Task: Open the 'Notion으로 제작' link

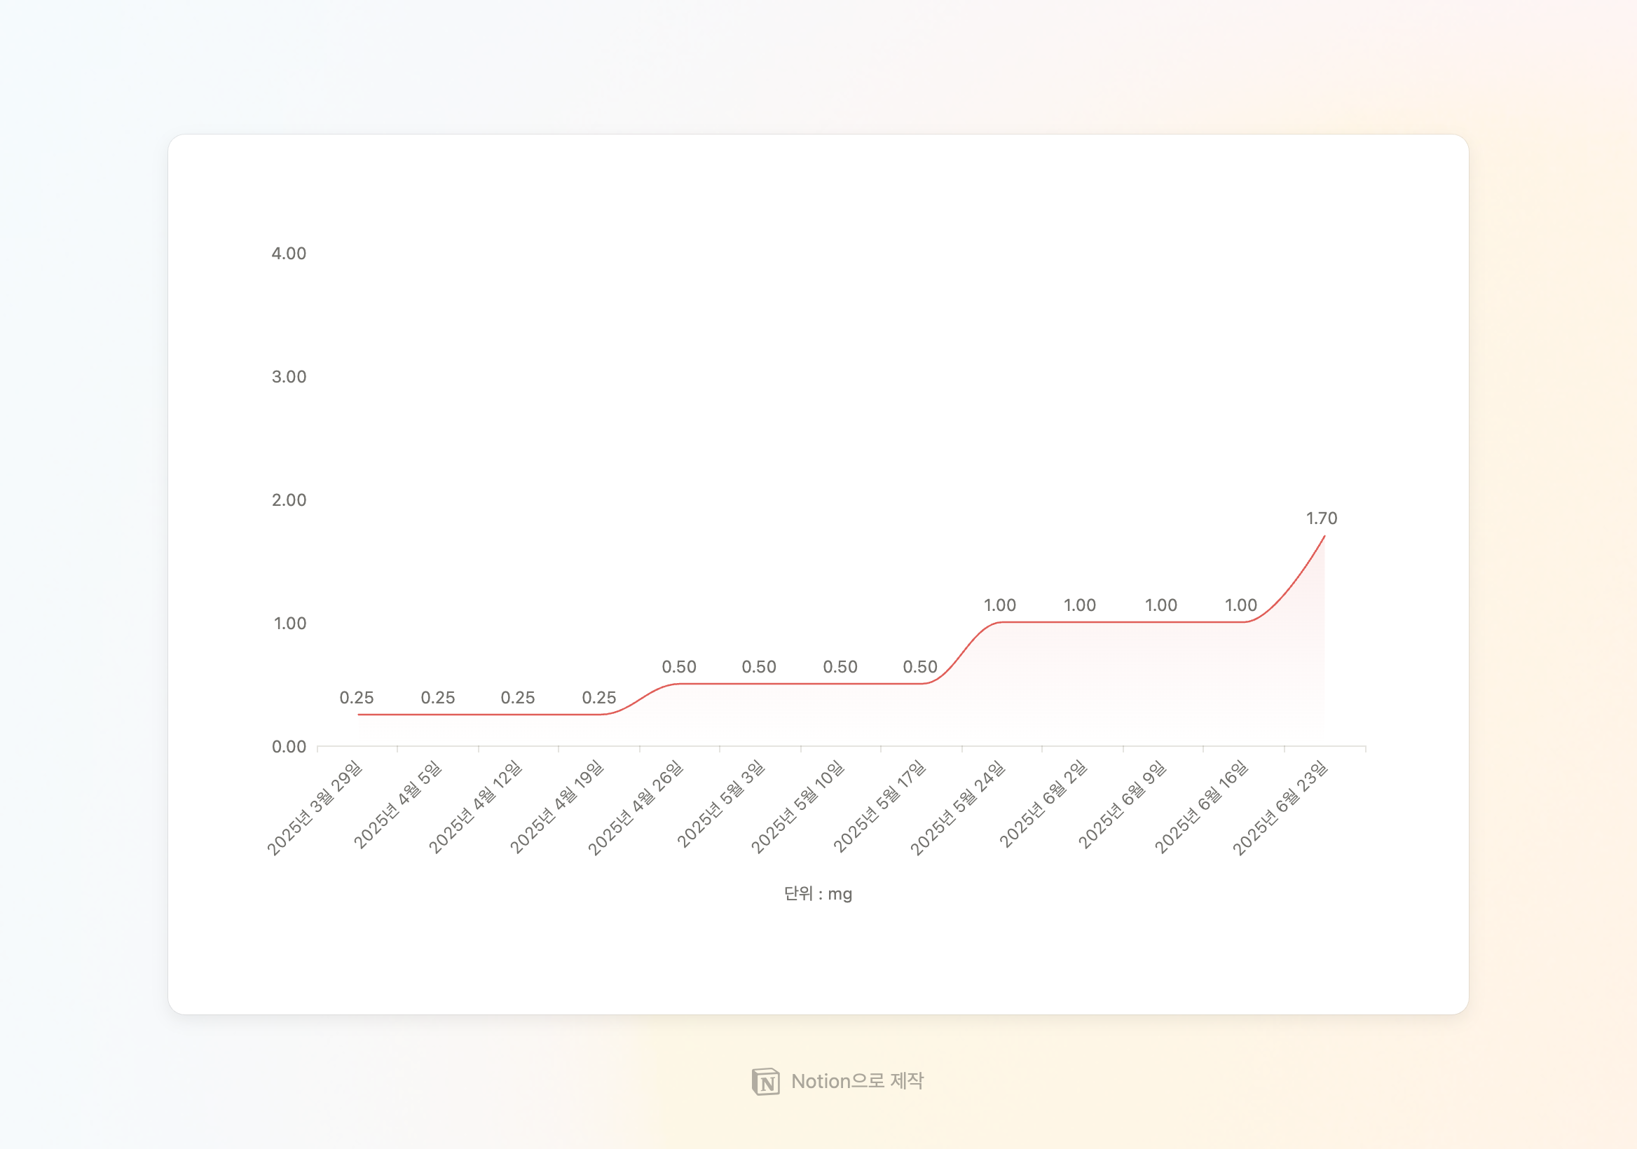Action: (x=856, y=1081)
